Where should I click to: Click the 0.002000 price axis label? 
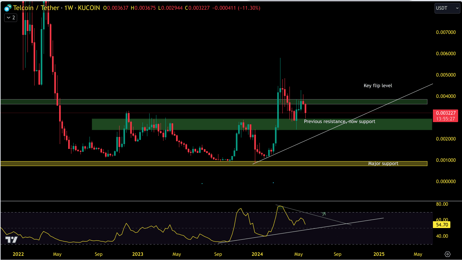coord(445,139)
